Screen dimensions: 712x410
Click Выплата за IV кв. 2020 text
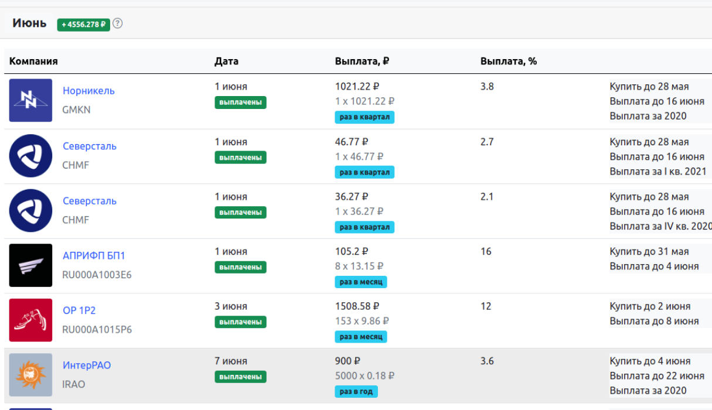coord(661,226)
